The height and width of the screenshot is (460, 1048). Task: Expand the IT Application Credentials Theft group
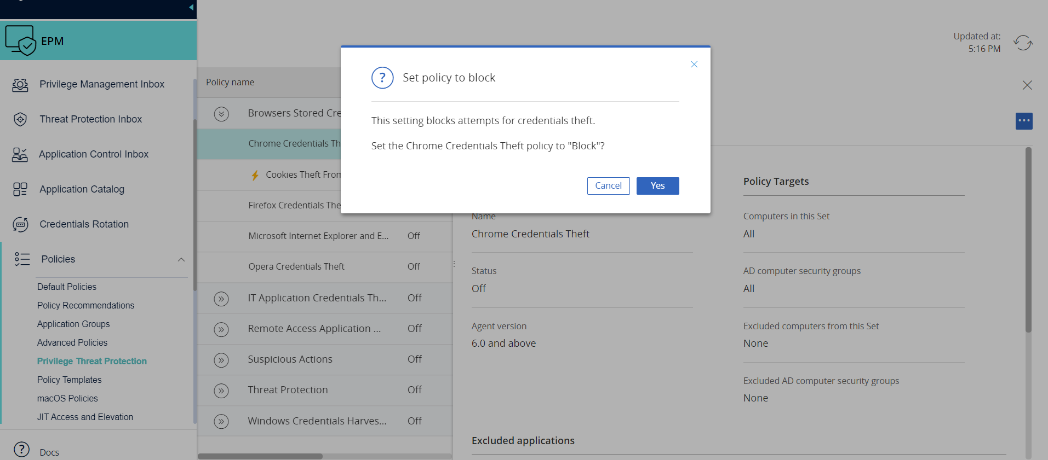click(221, 299)
